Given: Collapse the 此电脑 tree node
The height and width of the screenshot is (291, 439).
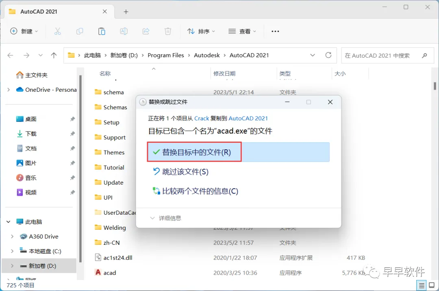Looking at the screenshot, I should pos(9,222).
